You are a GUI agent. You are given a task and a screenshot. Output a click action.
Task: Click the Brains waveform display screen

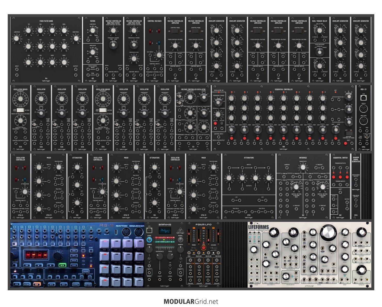[165, 231]
